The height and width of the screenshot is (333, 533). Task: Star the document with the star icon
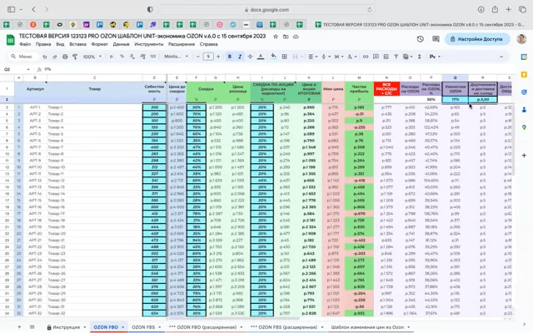[276, 37]
